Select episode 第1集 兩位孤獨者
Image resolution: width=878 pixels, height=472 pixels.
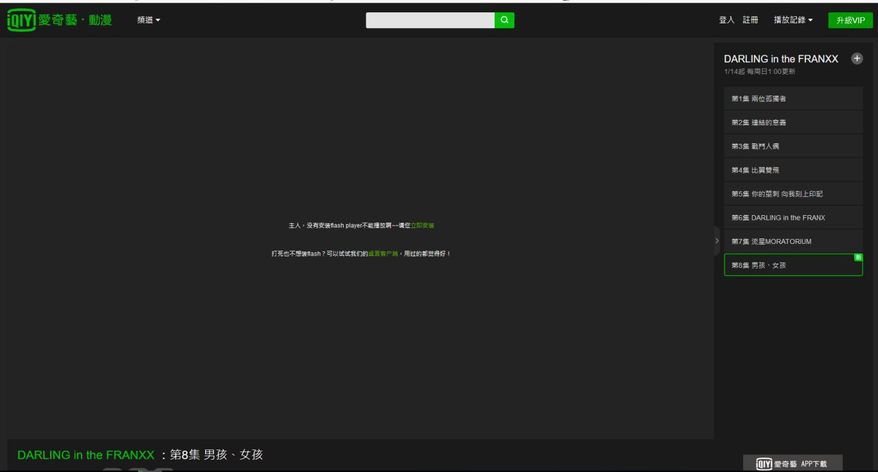[793, 99]
